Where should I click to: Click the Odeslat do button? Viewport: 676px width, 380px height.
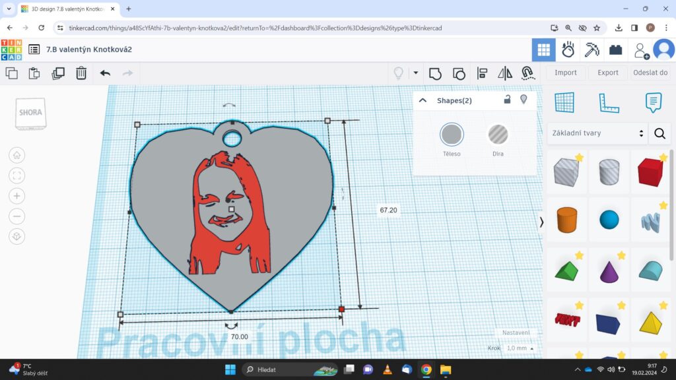pos(650,73)
